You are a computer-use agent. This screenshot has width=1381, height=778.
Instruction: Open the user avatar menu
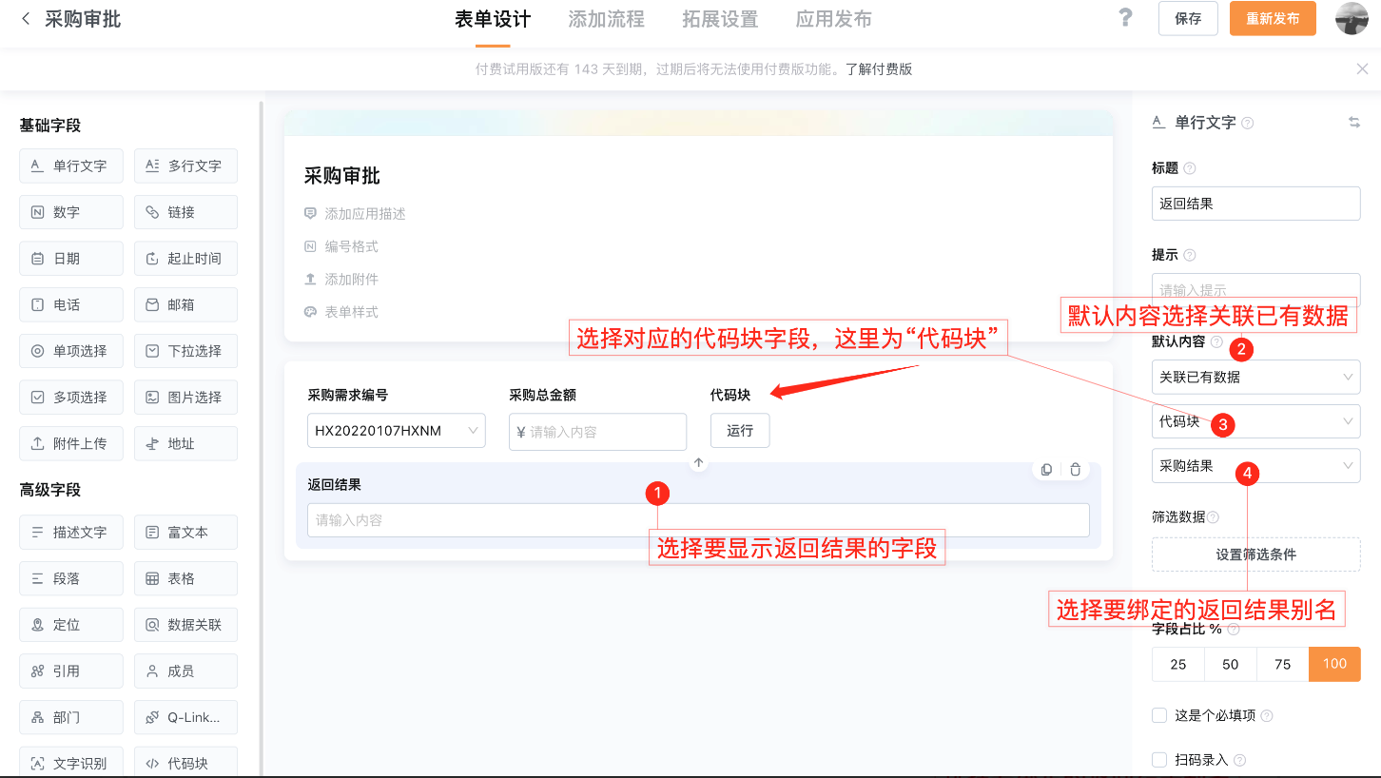click(x=1352, y=18)
